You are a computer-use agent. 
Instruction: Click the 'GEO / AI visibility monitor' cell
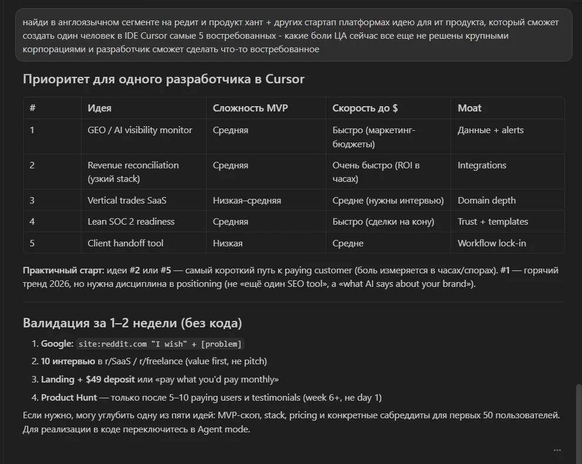143,137
